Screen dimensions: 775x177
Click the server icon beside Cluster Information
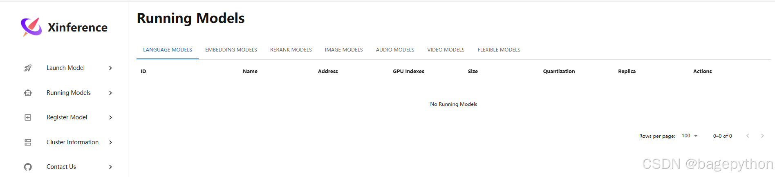pyautogui.click(x=28, y=142)
